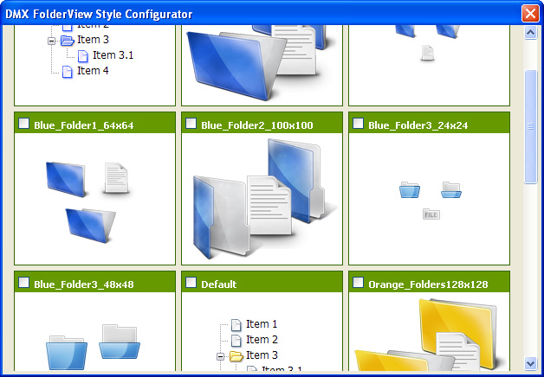
Task: Click the vertical scrollbar thumb
Action: coord(530,126)
